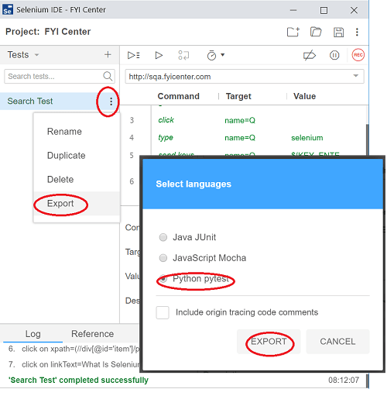This screenshot has height=420, width=387.
Task: Disable breakpoints icon
Action: tap(310, 56)
